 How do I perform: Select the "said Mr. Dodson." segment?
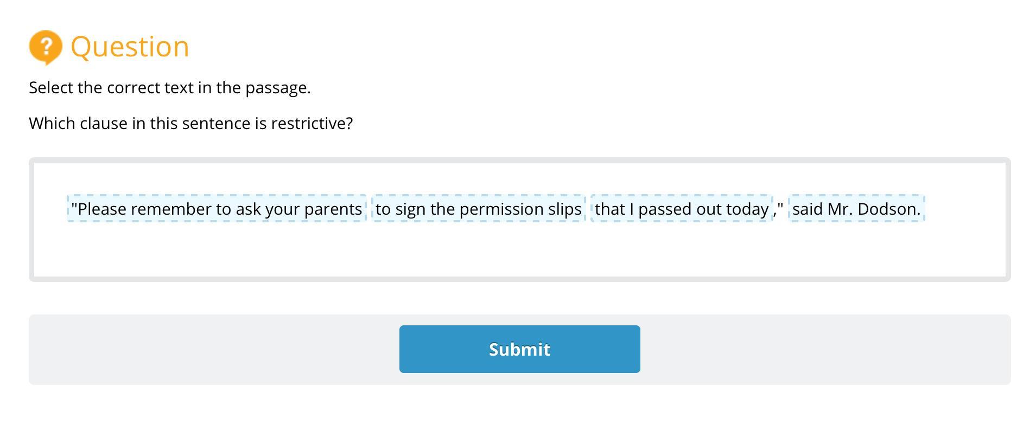coord(856,209)
